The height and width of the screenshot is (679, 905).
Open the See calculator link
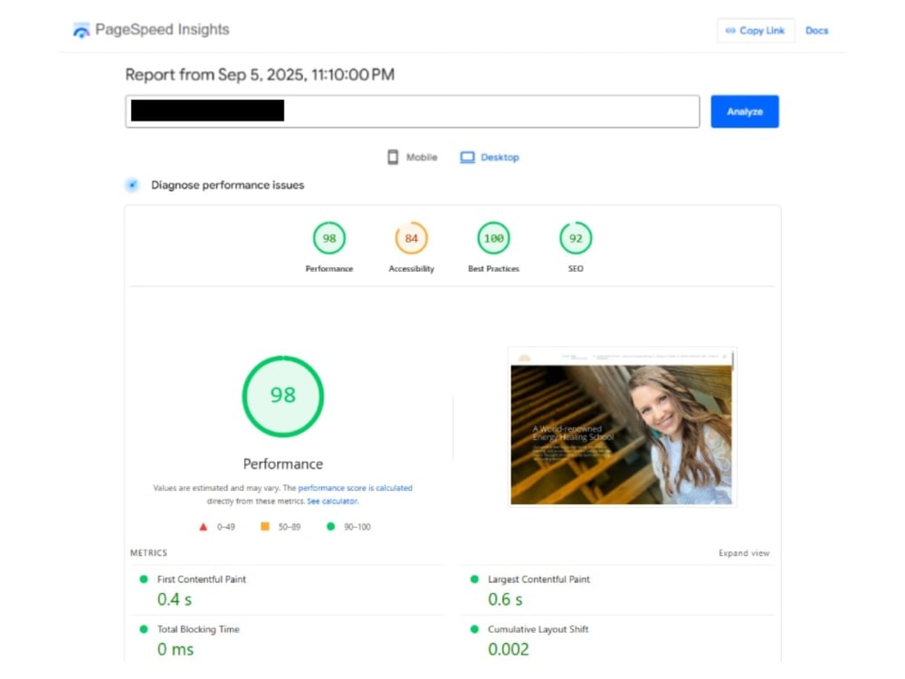tap(332, 502)
